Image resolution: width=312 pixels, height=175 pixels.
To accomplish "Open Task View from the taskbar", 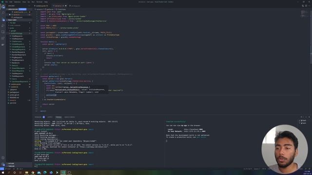I will coord(20,173).
